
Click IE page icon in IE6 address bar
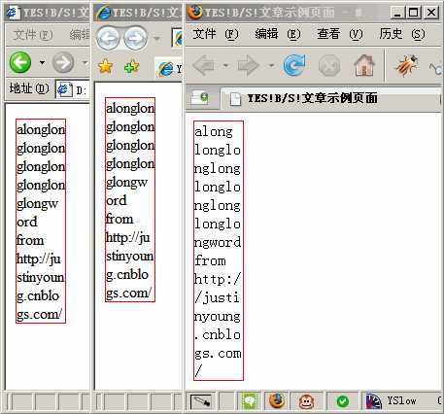64,89
